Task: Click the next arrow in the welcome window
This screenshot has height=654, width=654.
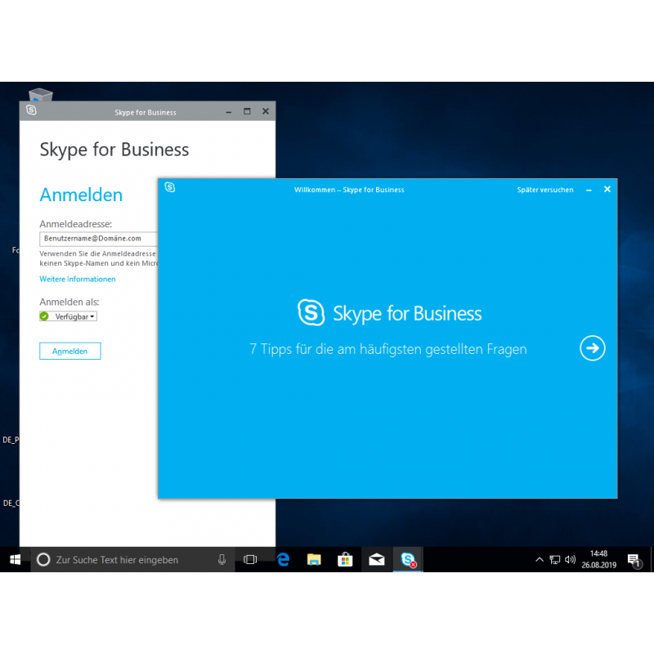Action: 593,348
